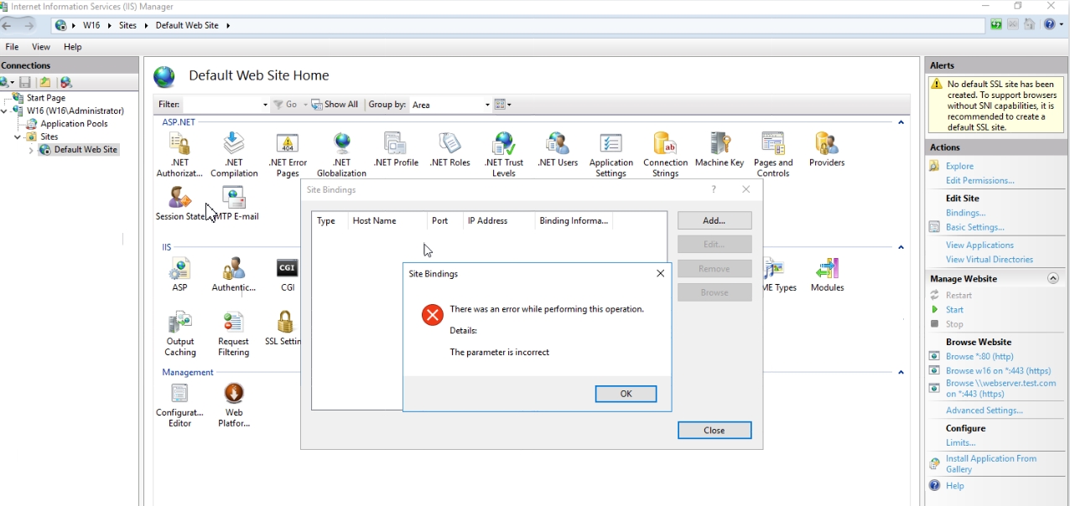
Task: Open the Help menu
Action: pos(73,47)
